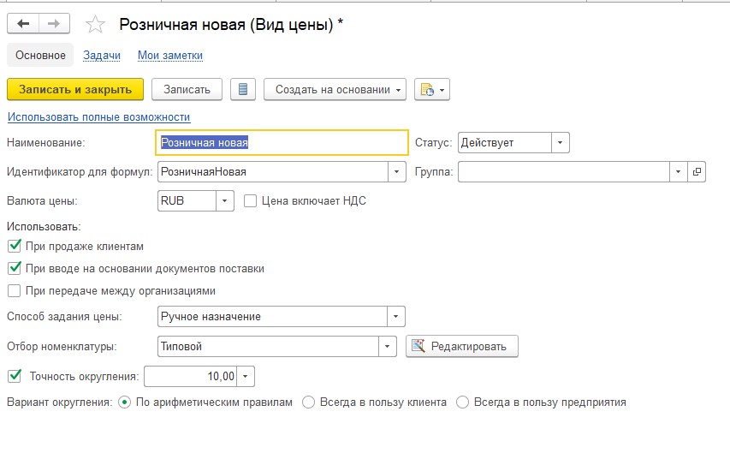The width and height of the screenshot is (730, 459).
Task: Add to favorites with the star icon
Action: click(96, 24)
